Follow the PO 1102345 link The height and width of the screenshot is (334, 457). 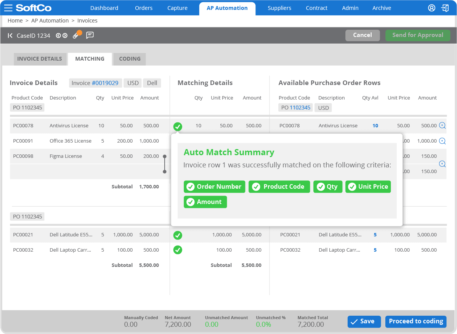pos(300,108)
